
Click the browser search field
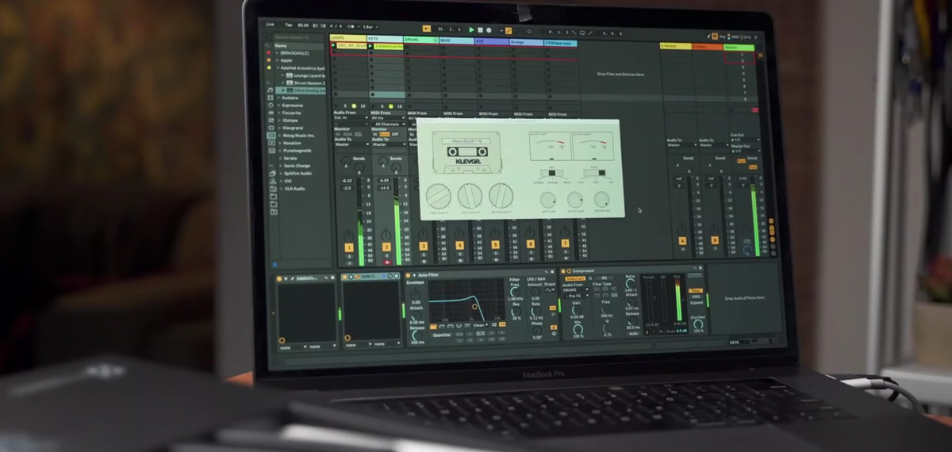[x=297, y=36]
